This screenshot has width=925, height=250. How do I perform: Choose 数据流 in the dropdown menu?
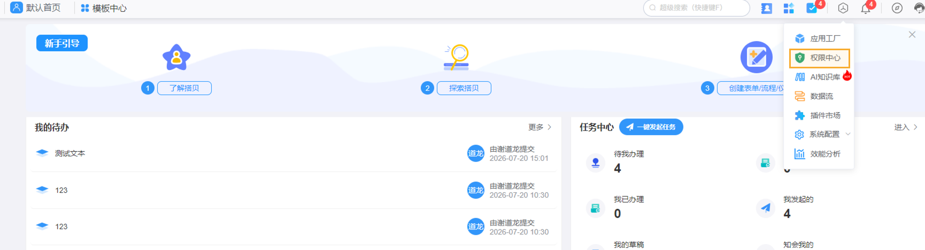[x=819, y=96]
